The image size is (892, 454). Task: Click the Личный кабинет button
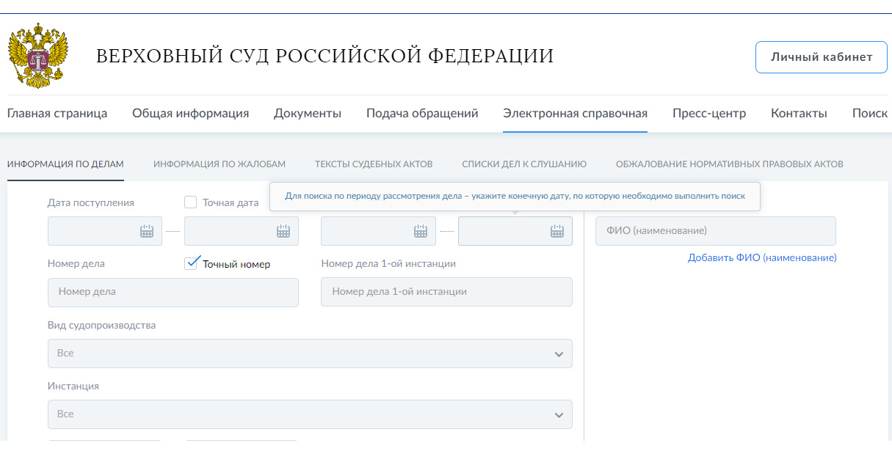(822, 57)
